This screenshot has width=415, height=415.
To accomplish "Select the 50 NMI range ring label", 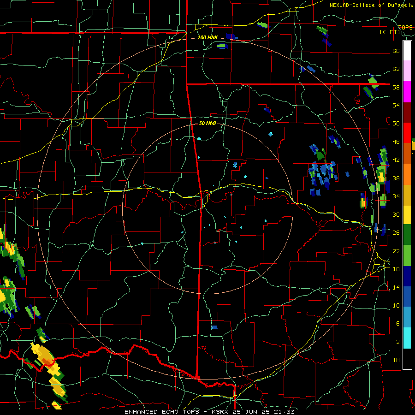I will pos(207,123).
